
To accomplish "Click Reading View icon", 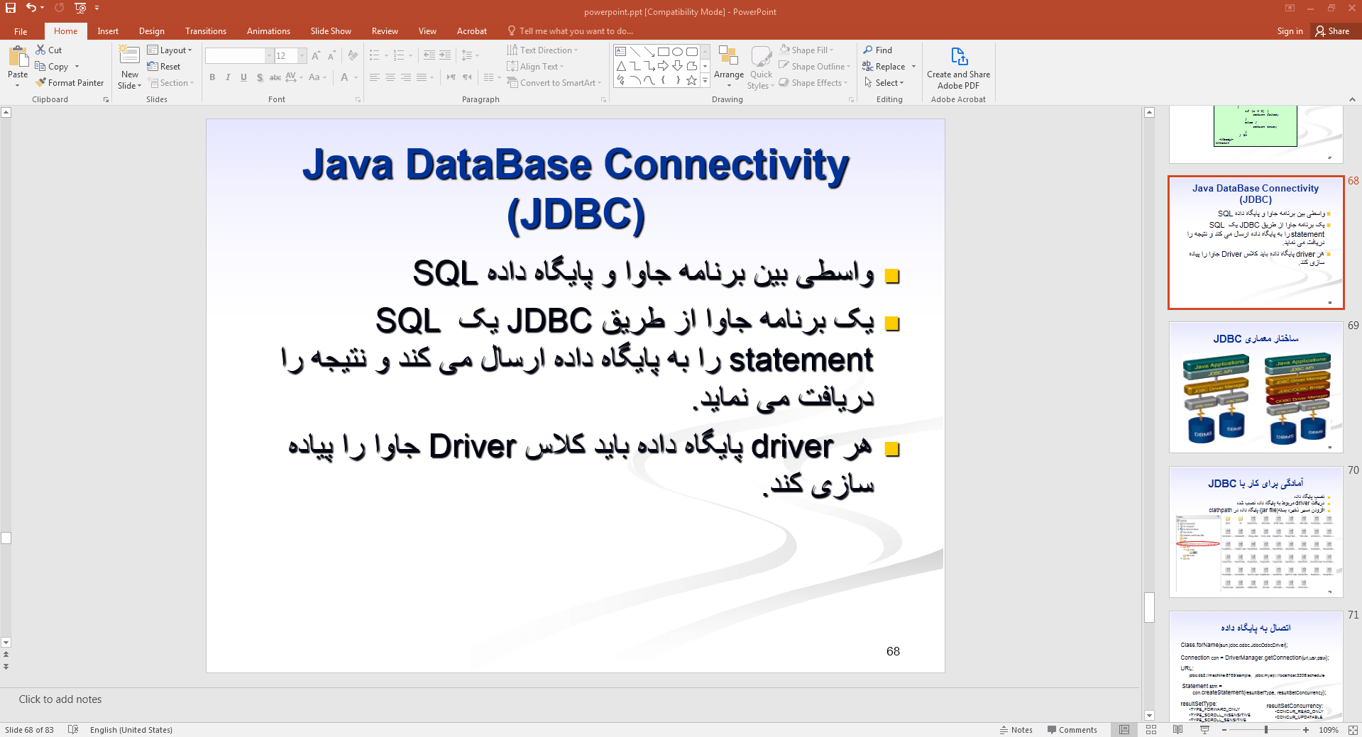I will [x=1178, y=730].
